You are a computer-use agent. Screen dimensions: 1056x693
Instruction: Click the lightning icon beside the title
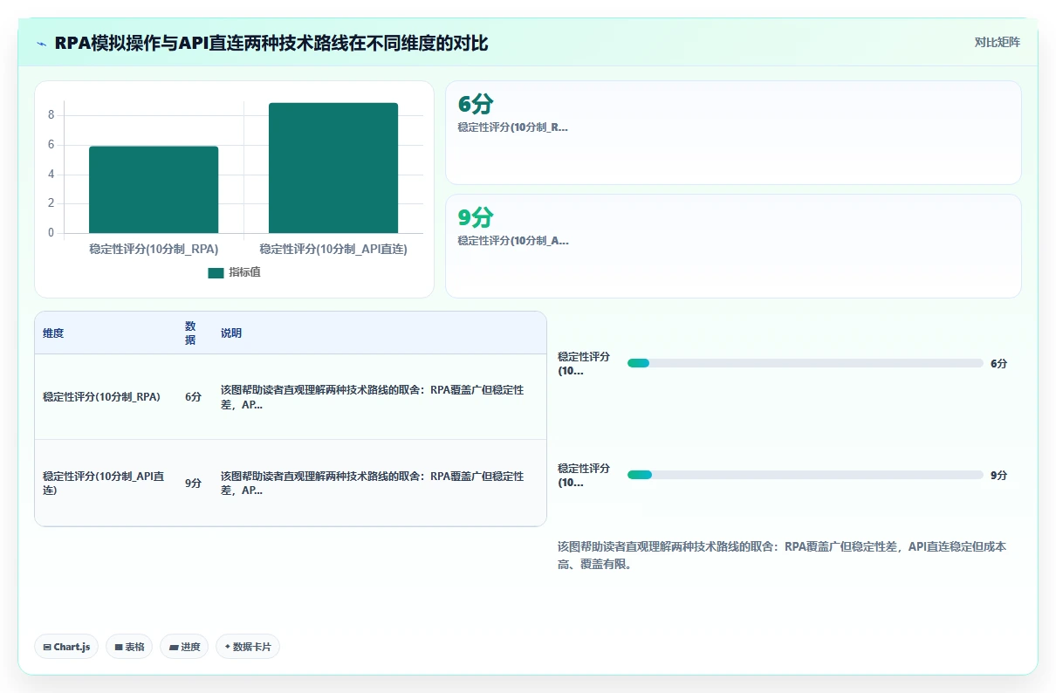[41, 43]
